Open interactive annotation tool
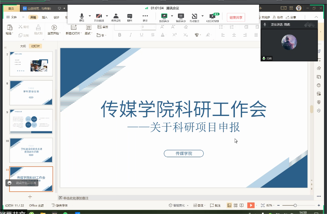This screenshot has height=214, width=327. (194, 17)
